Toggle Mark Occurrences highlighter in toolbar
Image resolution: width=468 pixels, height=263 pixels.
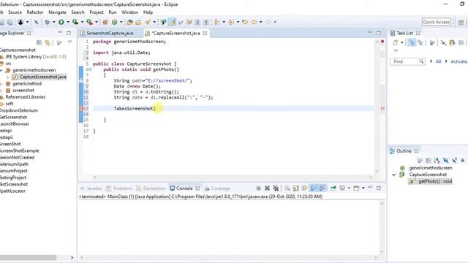pos(172,22)
